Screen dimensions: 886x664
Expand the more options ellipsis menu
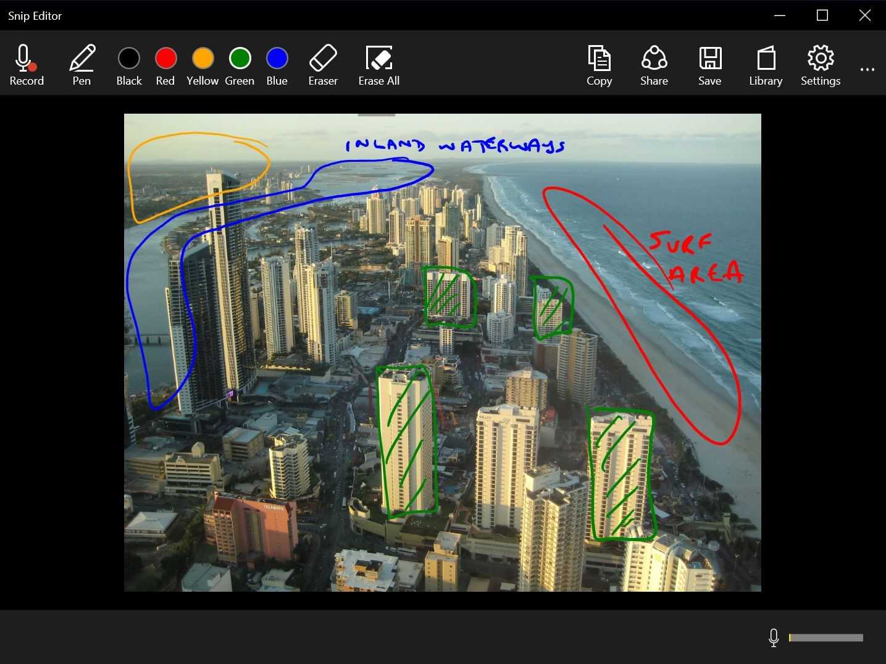pyautogui.click(x=867, y=69)
